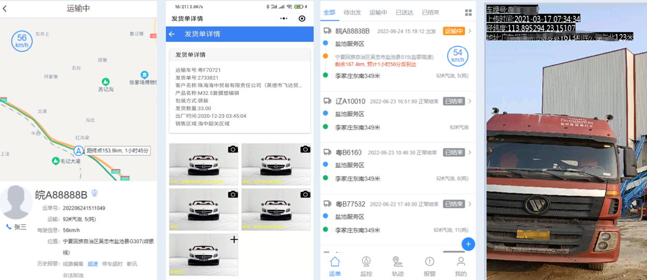The image size is (647, 280).
Task: Tap map marker A on the route
Action: pyautogui.click(x=78, y=151)
